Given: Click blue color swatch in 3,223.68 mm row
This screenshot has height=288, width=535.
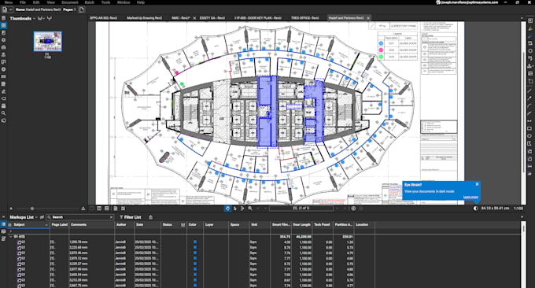Looking at the screenshot, I should pos(195,247).
